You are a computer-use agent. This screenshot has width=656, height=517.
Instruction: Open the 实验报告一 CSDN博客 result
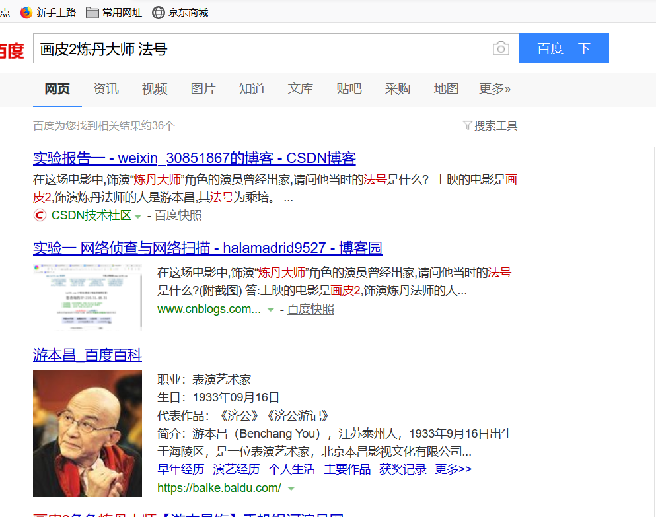click(194, 158)
